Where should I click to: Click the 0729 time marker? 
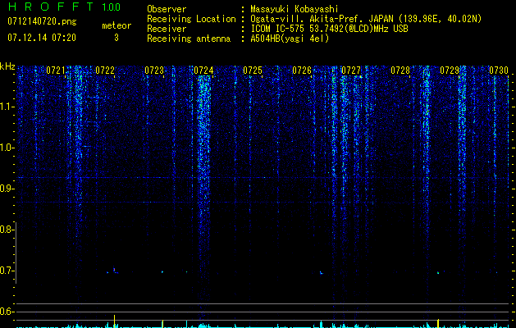[450, 70]
